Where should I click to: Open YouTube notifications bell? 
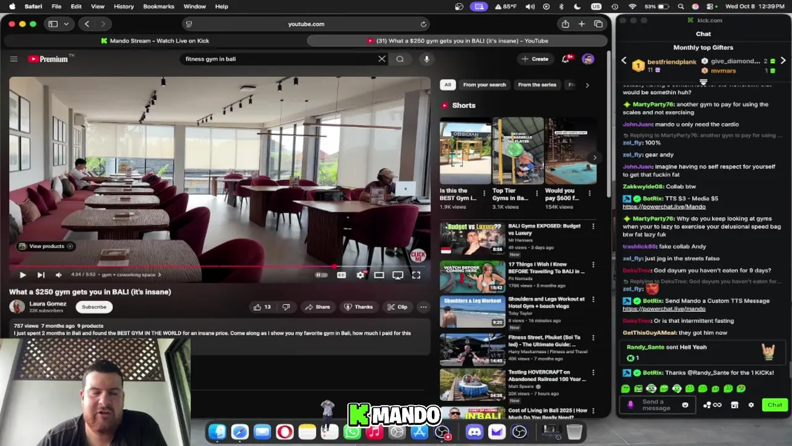pos(566,59)
